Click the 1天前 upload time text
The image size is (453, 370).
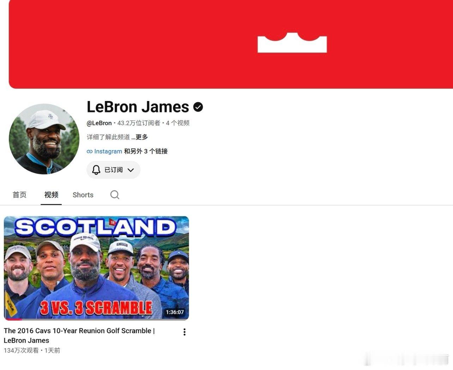pos(52,351)
